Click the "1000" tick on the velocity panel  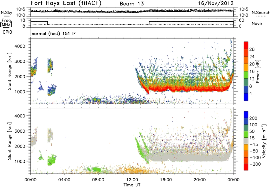pos(20,161)
